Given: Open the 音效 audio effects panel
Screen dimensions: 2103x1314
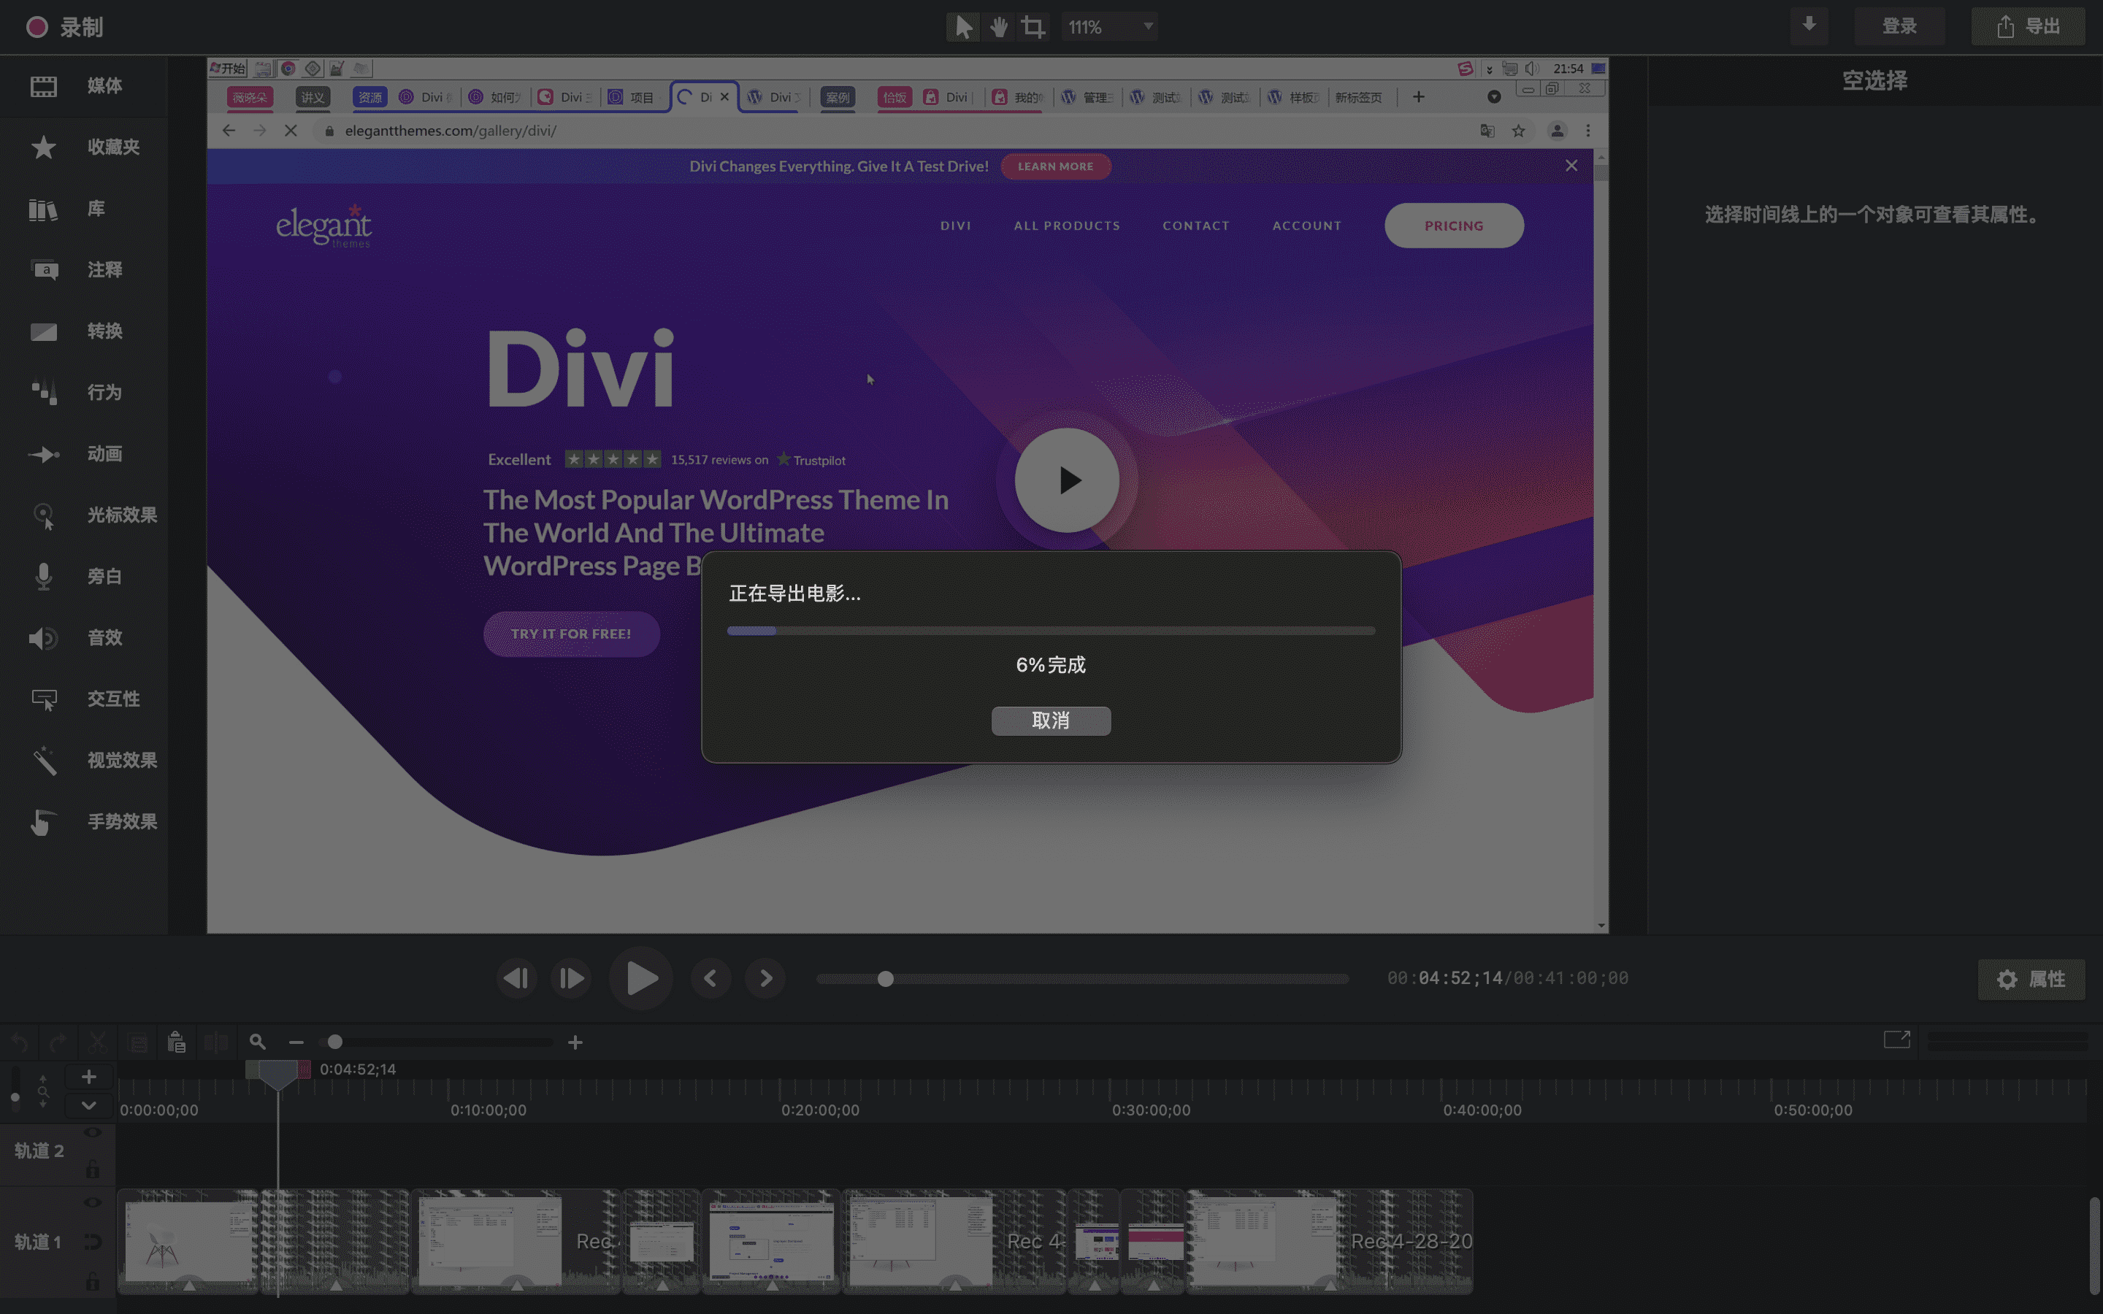Looking at the screenshot, I should click(83, 638).
